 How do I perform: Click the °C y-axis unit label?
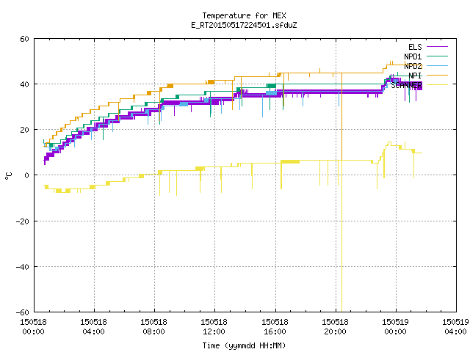pyautogui.click(x=8, y=176)
